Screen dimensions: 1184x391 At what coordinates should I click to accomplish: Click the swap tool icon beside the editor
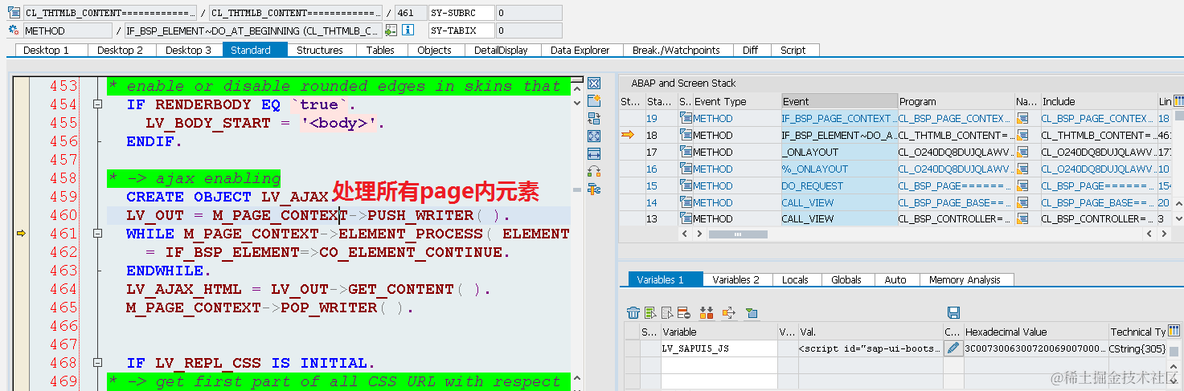pos(595,171)
